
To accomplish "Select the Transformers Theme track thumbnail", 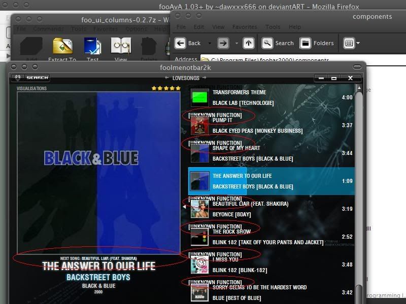I will coord(199,98).
